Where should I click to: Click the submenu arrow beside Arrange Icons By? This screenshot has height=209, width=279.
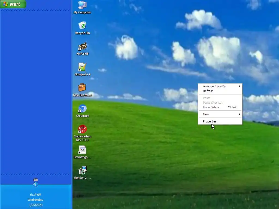point(239,86)
